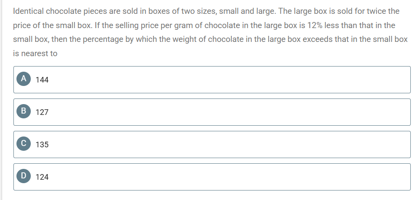Click the circular A badge icon
The height and width of the screenshot is (200, 419).
(x=23, y=79)
